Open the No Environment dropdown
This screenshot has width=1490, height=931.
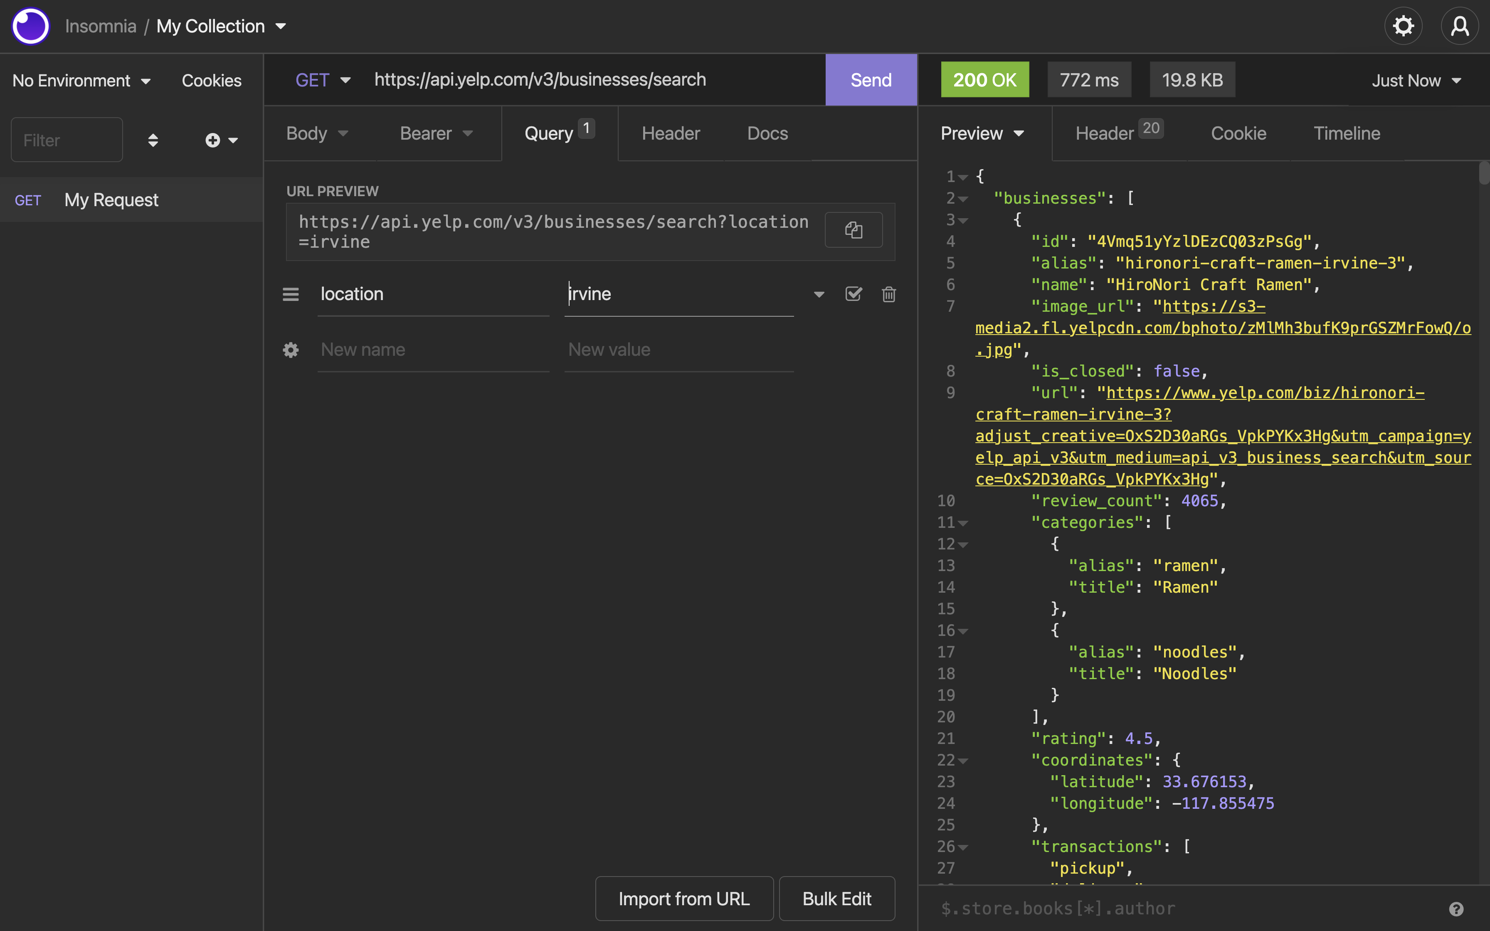[x=81, y=81]
